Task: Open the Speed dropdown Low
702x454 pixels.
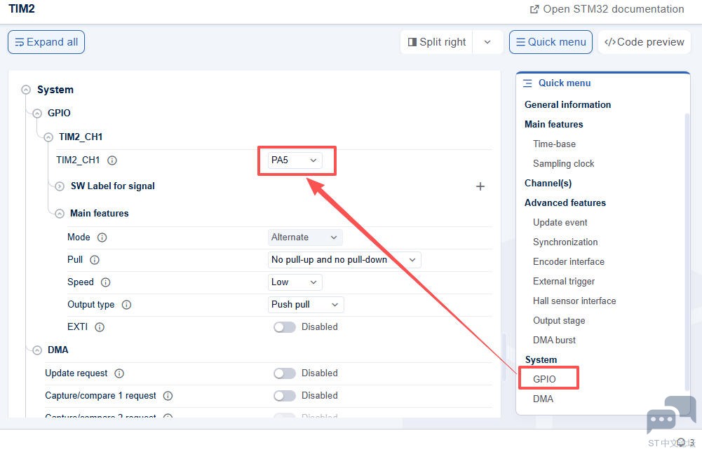Action: [295, 282]
